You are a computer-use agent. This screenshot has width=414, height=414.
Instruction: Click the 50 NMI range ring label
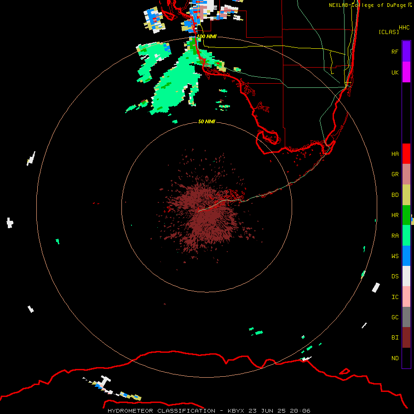(x=207, y=121)
